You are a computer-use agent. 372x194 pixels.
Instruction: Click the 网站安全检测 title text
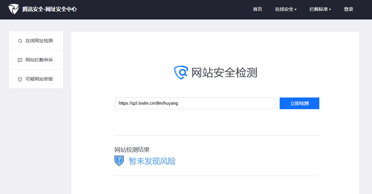point(224,72)
